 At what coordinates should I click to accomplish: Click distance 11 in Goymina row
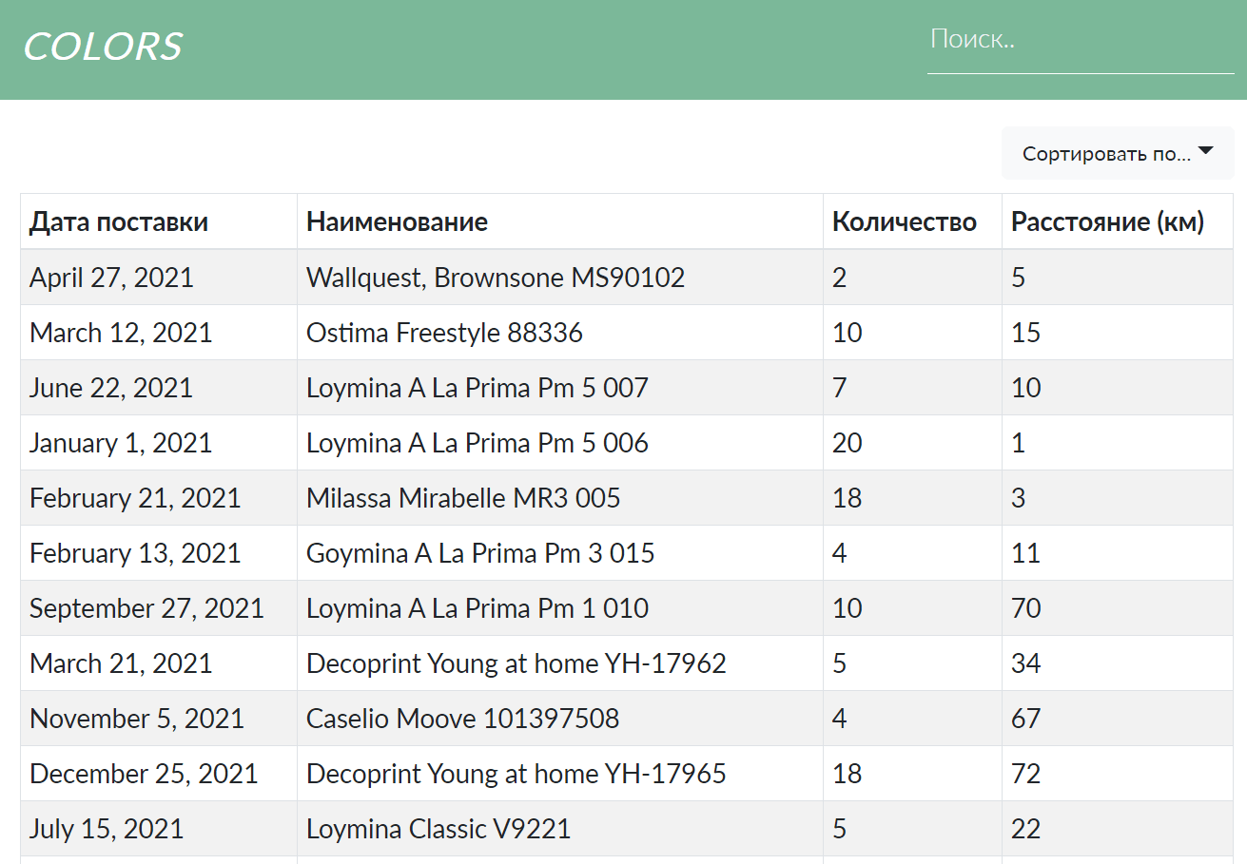pos(1118,553)
